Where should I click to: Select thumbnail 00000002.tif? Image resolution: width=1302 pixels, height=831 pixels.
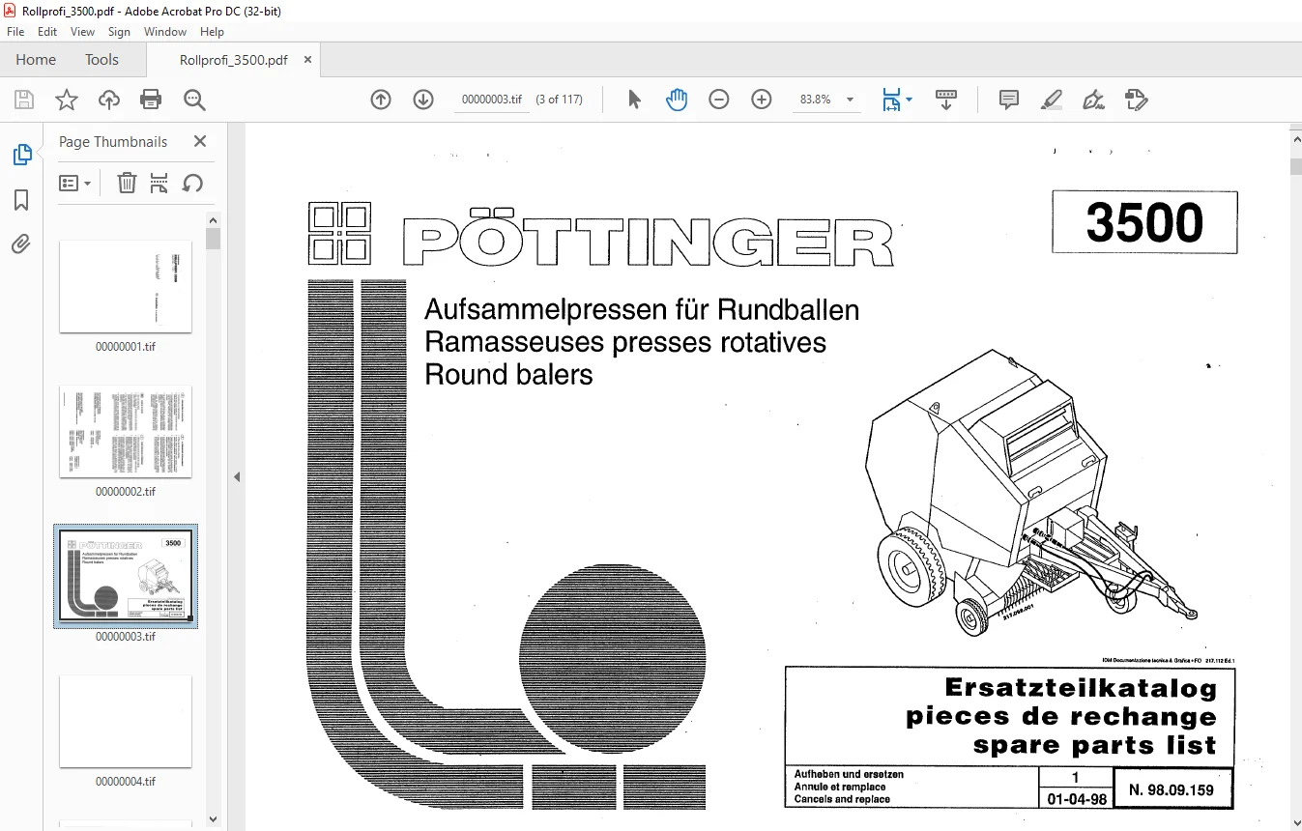[126, 432]
